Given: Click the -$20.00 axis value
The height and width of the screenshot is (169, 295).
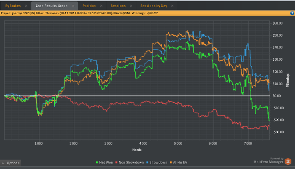Looking at the screenshot, I should tap(278, 120).
